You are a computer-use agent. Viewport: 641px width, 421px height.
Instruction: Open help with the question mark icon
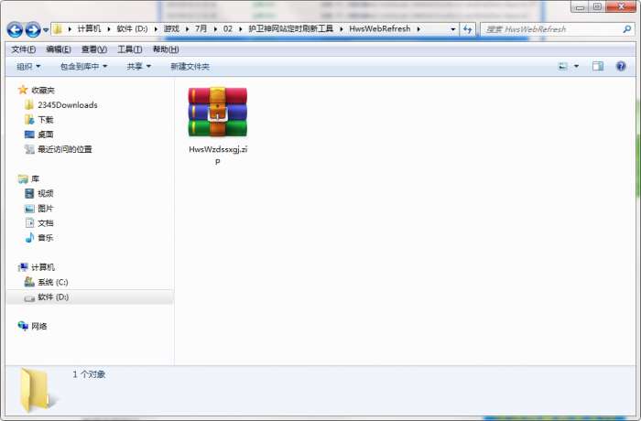tap(621, 66)
